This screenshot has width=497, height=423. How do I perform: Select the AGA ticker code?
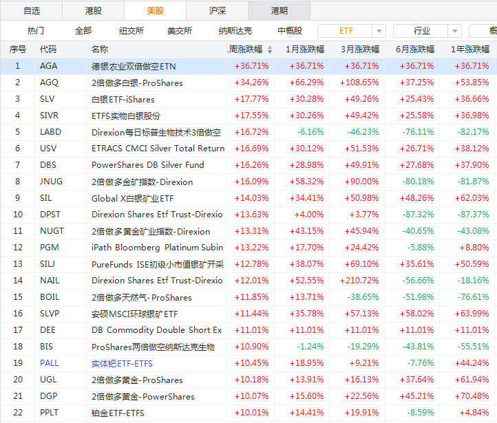(x=48, y=66)
